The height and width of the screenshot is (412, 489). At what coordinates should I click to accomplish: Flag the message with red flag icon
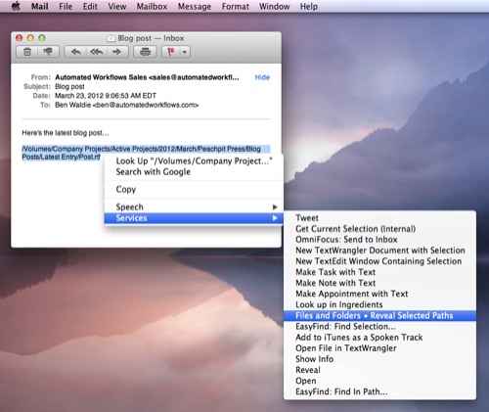(171, 52)
